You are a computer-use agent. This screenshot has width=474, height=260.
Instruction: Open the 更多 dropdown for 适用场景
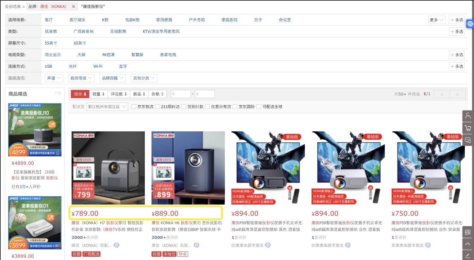point(437,20)
